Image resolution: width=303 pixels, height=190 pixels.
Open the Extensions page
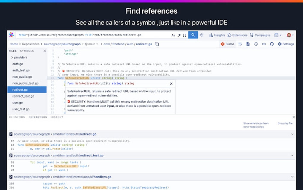(238, 35)
